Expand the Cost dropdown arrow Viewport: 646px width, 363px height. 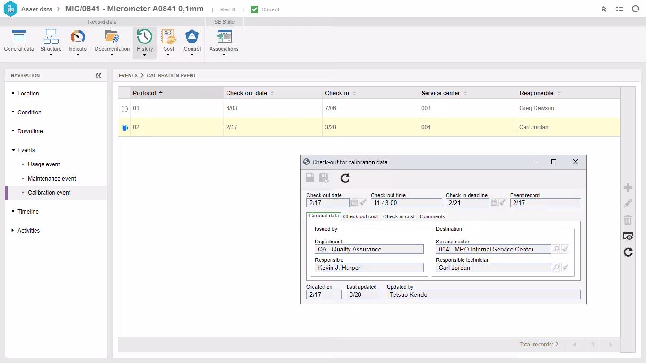168,55
